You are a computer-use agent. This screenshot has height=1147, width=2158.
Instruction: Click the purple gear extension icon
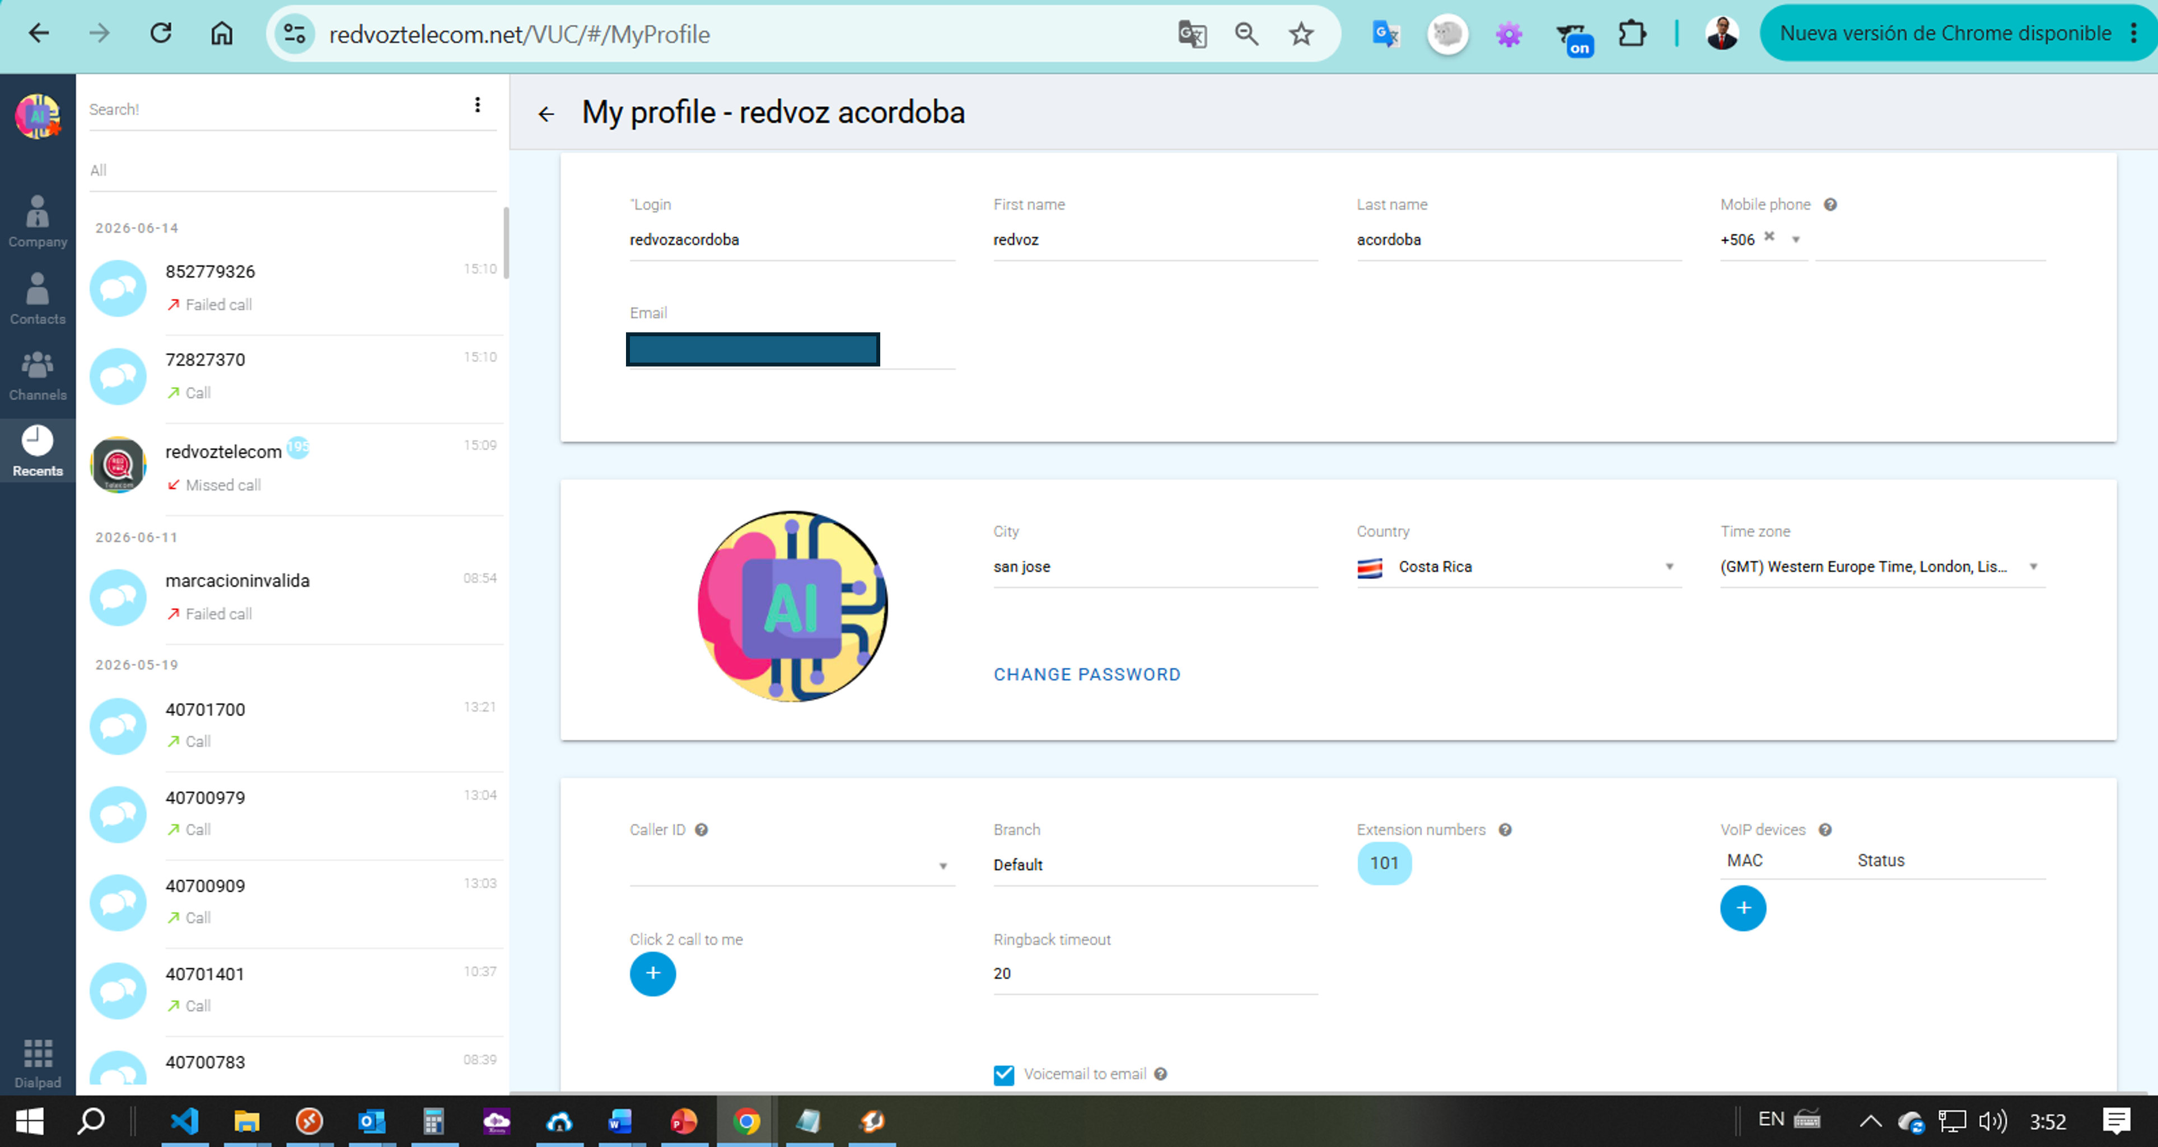[x=1509, y=34]
